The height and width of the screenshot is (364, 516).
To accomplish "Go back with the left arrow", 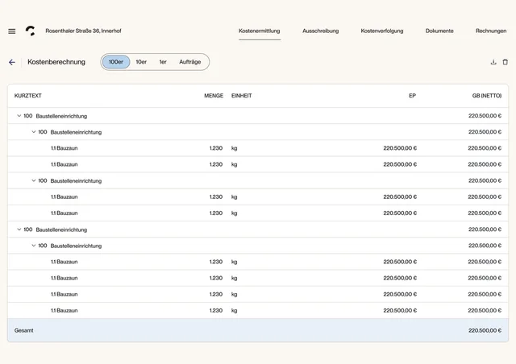I will (12, 62).
